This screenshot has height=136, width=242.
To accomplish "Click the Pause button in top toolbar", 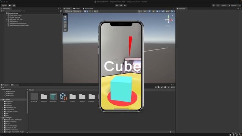I will [x=121, y=5].
